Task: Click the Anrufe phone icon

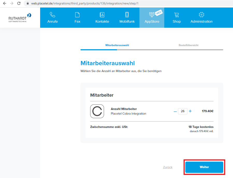Action: click(53, 15)
